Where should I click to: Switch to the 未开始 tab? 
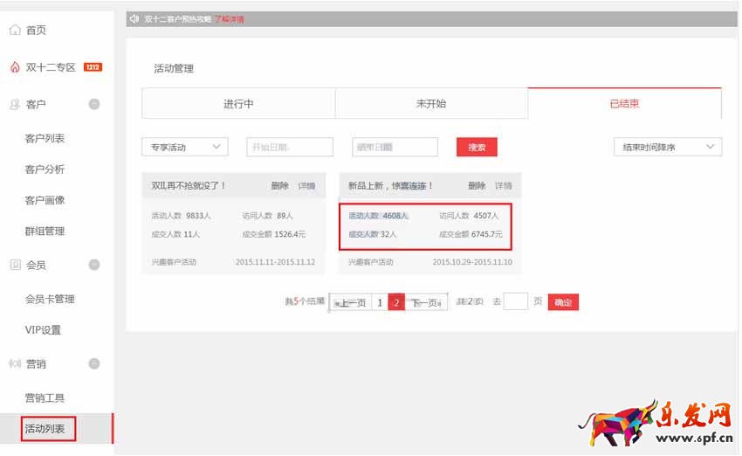click(x=431, y=104)
